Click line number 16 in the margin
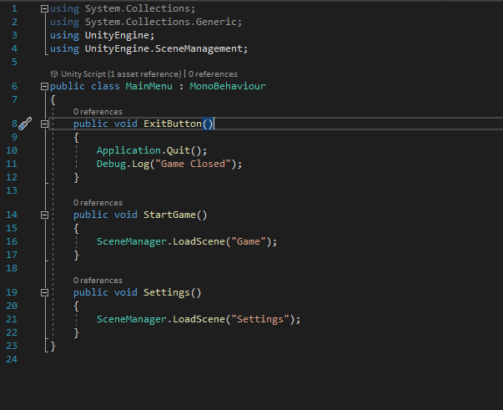This screenshot has height=410, width=503. (x=12, y=241)
